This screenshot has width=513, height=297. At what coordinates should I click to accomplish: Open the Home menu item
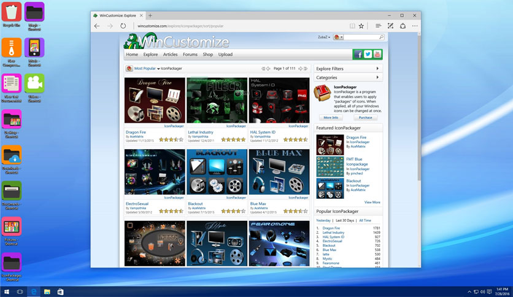[x=132, y=54]
